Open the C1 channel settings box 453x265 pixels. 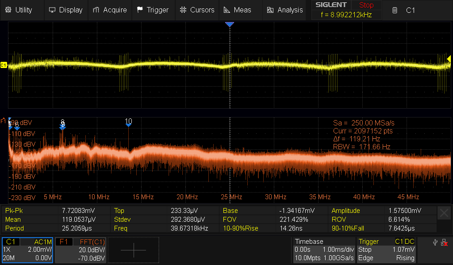[x=27, y=250]
